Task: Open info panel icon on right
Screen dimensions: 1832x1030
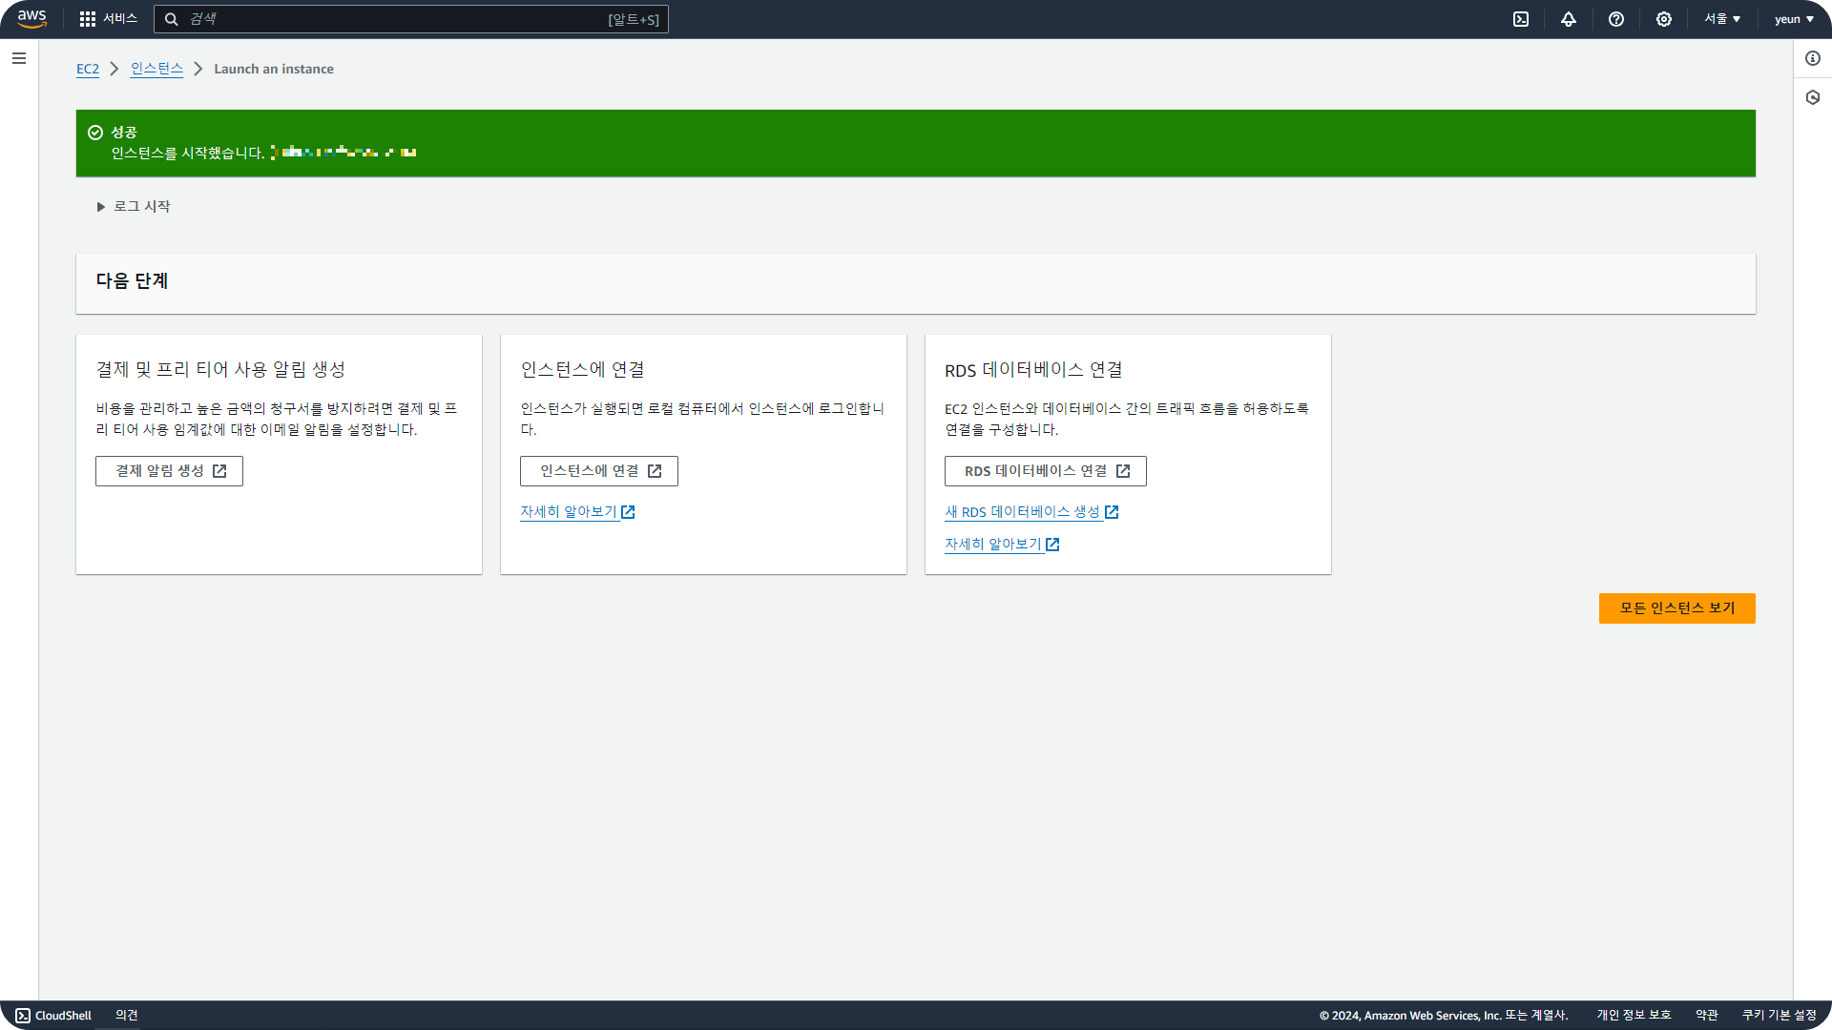Action: pos(1813,58)
